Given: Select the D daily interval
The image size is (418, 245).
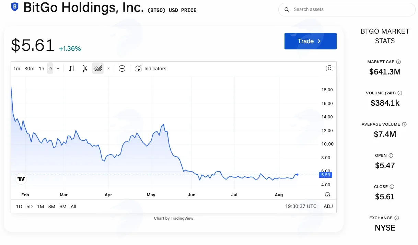Looking at the screenshot, I should [50, 69].
